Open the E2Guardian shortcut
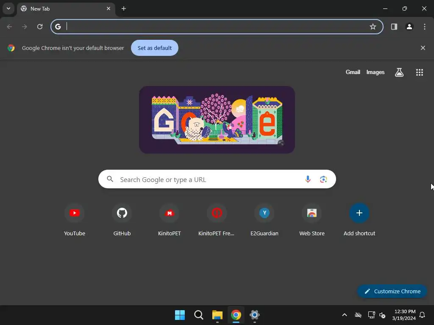The image size is (434, 325). pyautogui.click(x=264, y=220)
